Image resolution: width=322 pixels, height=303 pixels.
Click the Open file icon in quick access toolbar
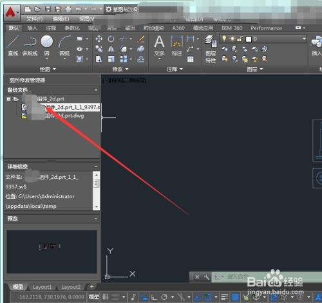tap(38, 9)
